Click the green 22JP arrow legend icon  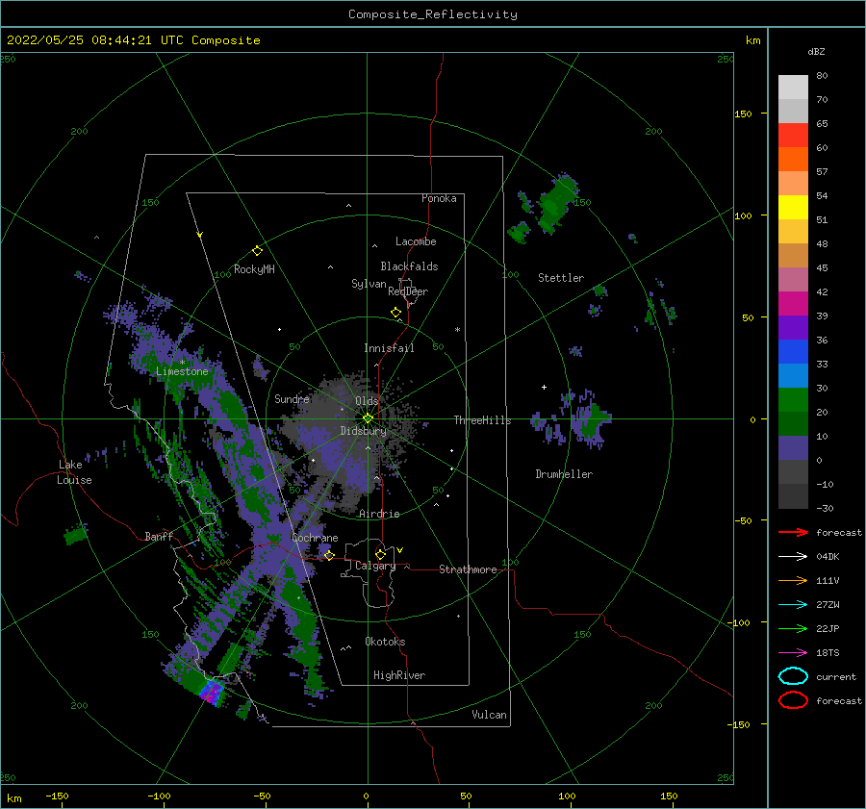(793, 628)
